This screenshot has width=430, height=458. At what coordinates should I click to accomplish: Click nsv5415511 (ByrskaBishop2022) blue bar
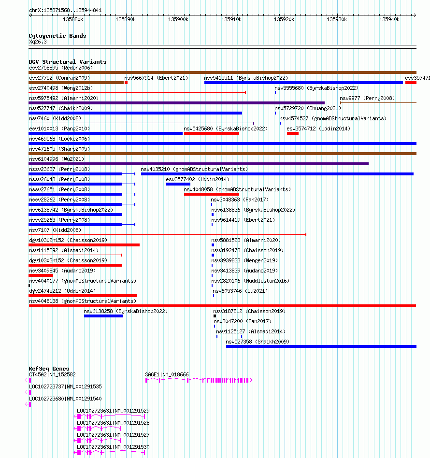(303, 83)
